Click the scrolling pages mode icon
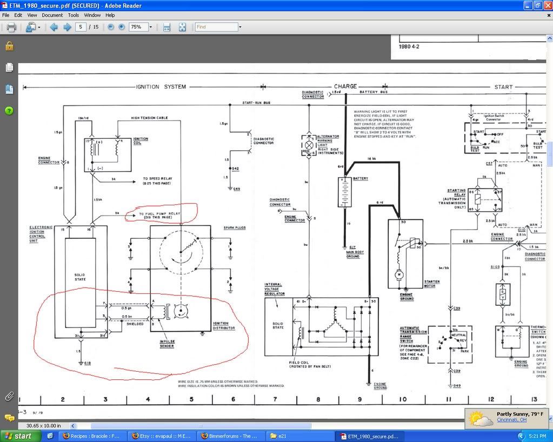This screenshot has width=553, height=442. tap(167, 27)
